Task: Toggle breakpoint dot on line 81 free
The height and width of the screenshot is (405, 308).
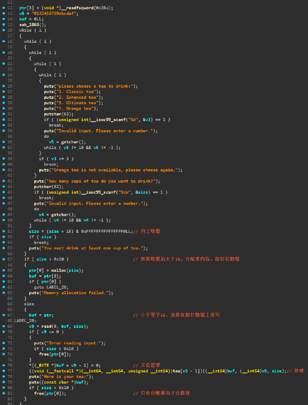Action: (3, 393)
